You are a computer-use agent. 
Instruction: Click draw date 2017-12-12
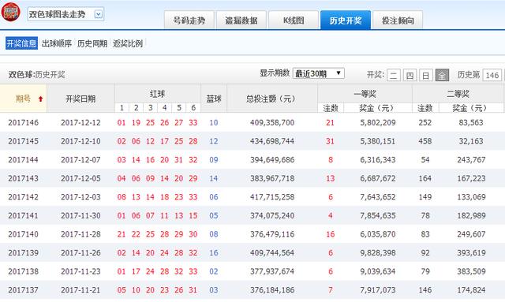pyautogui.click(x=80, y=123)
